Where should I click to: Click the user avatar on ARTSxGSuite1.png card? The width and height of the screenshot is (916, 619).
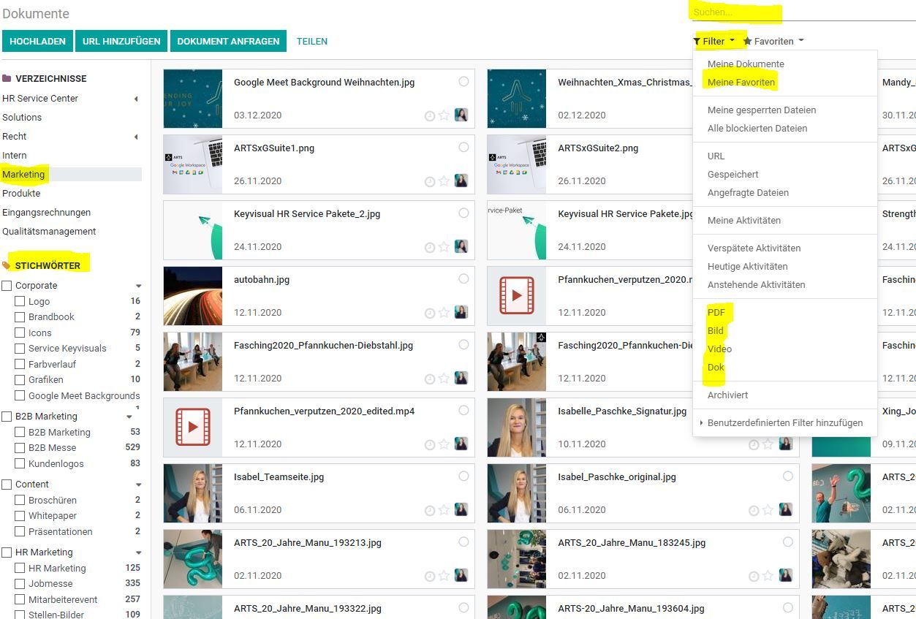coord(461,181)
